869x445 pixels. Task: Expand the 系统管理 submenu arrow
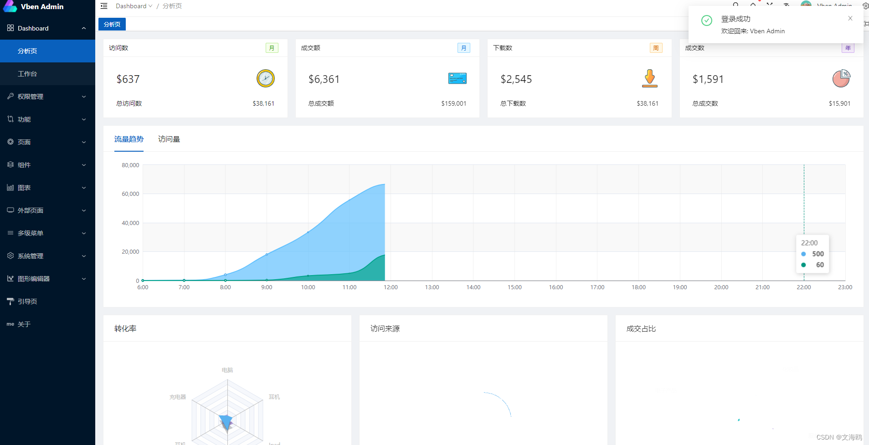(x=84, y=256)
